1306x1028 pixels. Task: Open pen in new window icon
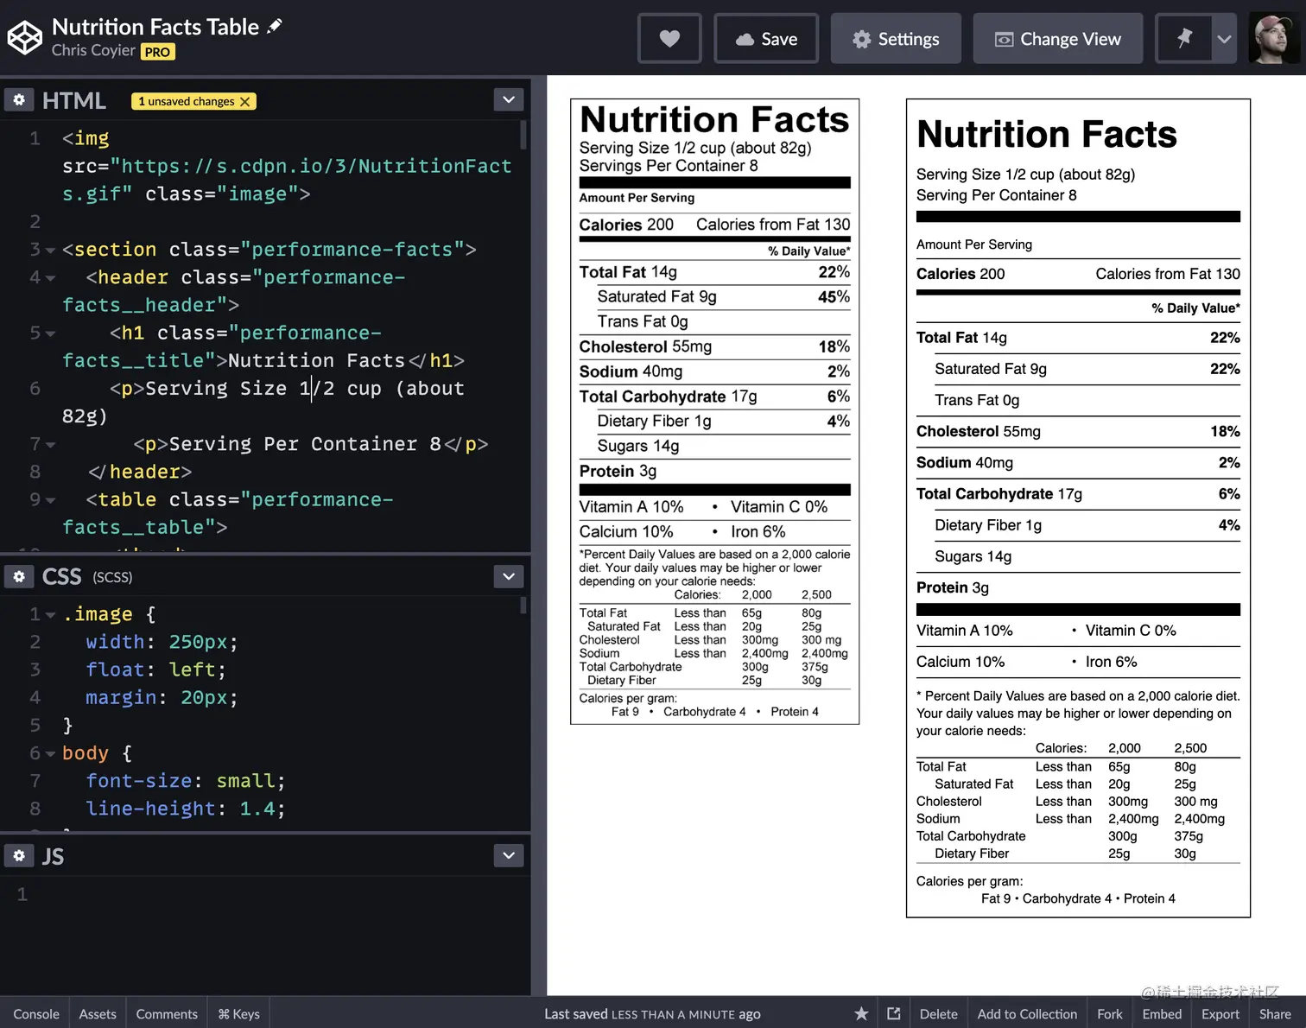[894, 1013]
